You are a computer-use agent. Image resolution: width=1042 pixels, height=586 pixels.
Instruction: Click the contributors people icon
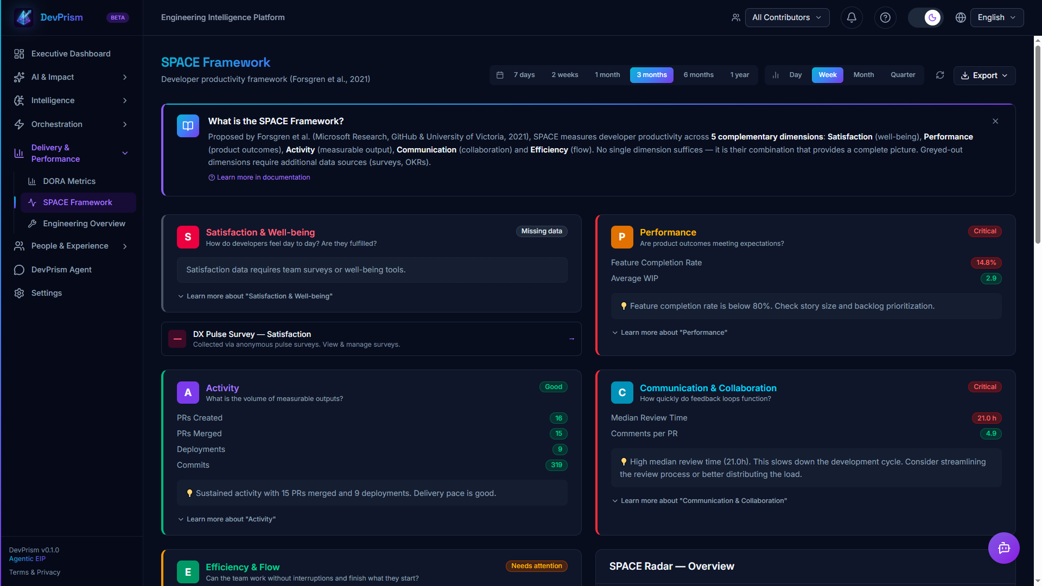(736, 17)
